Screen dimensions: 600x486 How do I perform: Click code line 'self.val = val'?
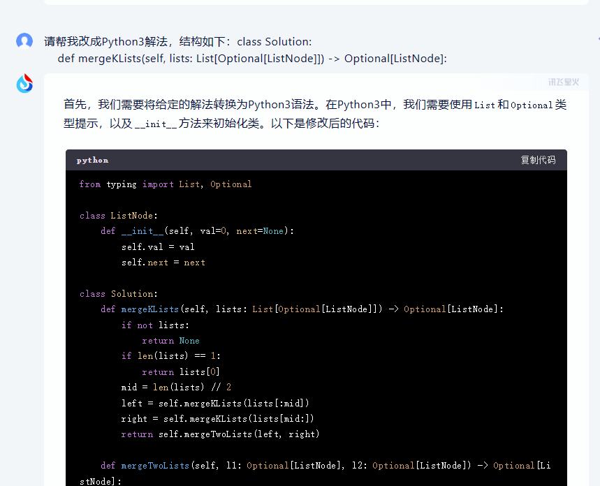158,246
